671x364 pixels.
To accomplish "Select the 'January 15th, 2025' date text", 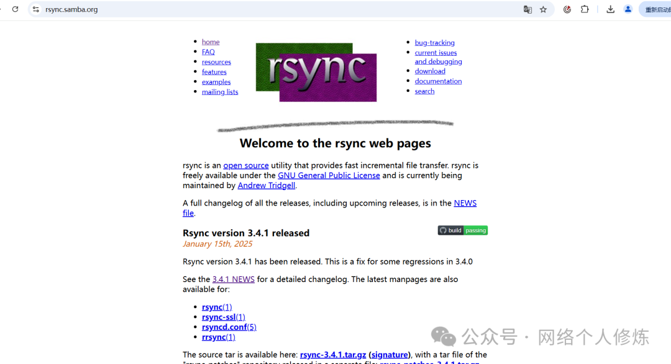I will 217,244.
